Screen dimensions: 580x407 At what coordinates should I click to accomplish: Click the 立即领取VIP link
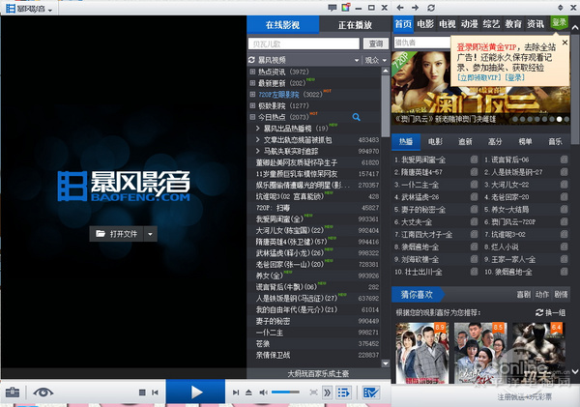[x=479, y=77]
